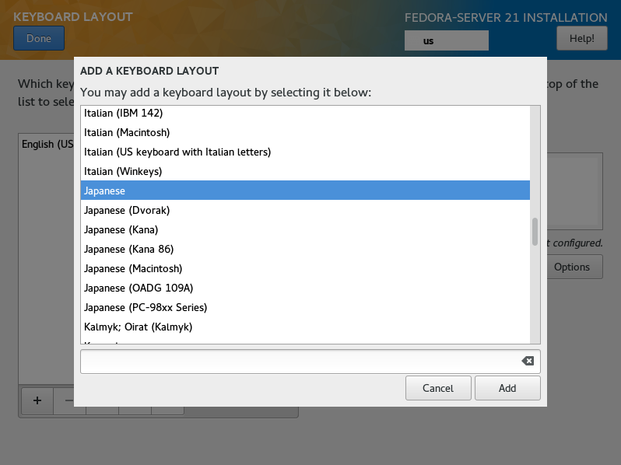The height and width of the screenshot is (465, 621).
Task: Click the us keyboard indicator
Action: pos(447,40)
